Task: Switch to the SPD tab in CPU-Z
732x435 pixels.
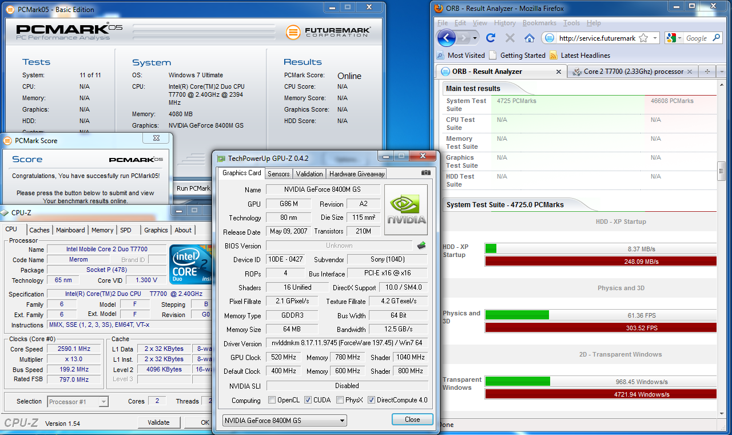Action: coord(126,230)
